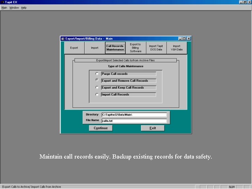Click the Tapit EX application icon
This screenshot has height=189, width=252.
pyautogui.click(x=2, y=2)
